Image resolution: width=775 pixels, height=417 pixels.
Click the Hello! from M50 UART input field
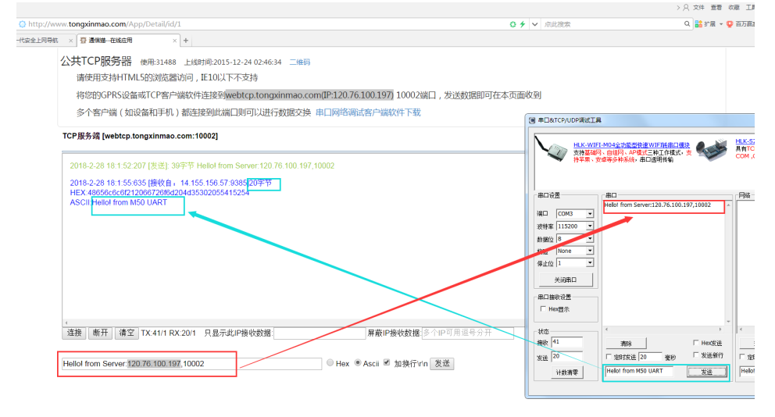643,371
